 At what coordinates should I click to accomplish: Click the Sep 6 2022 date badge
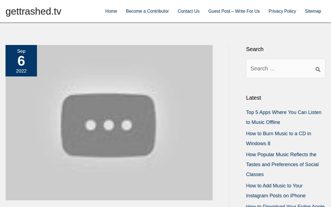coord(21,61)
